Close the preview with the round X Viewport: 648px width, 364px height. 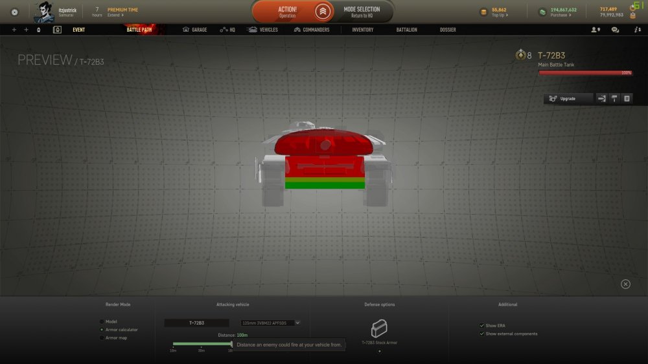tap(625, 284)
